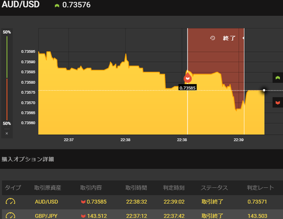Open AUD/USD trade row asset name

47,202
